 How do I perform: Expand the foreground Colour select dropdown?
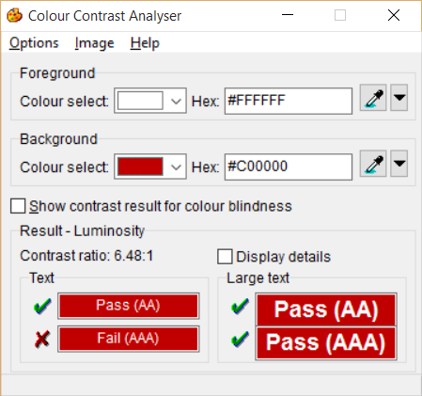point(176,101)
